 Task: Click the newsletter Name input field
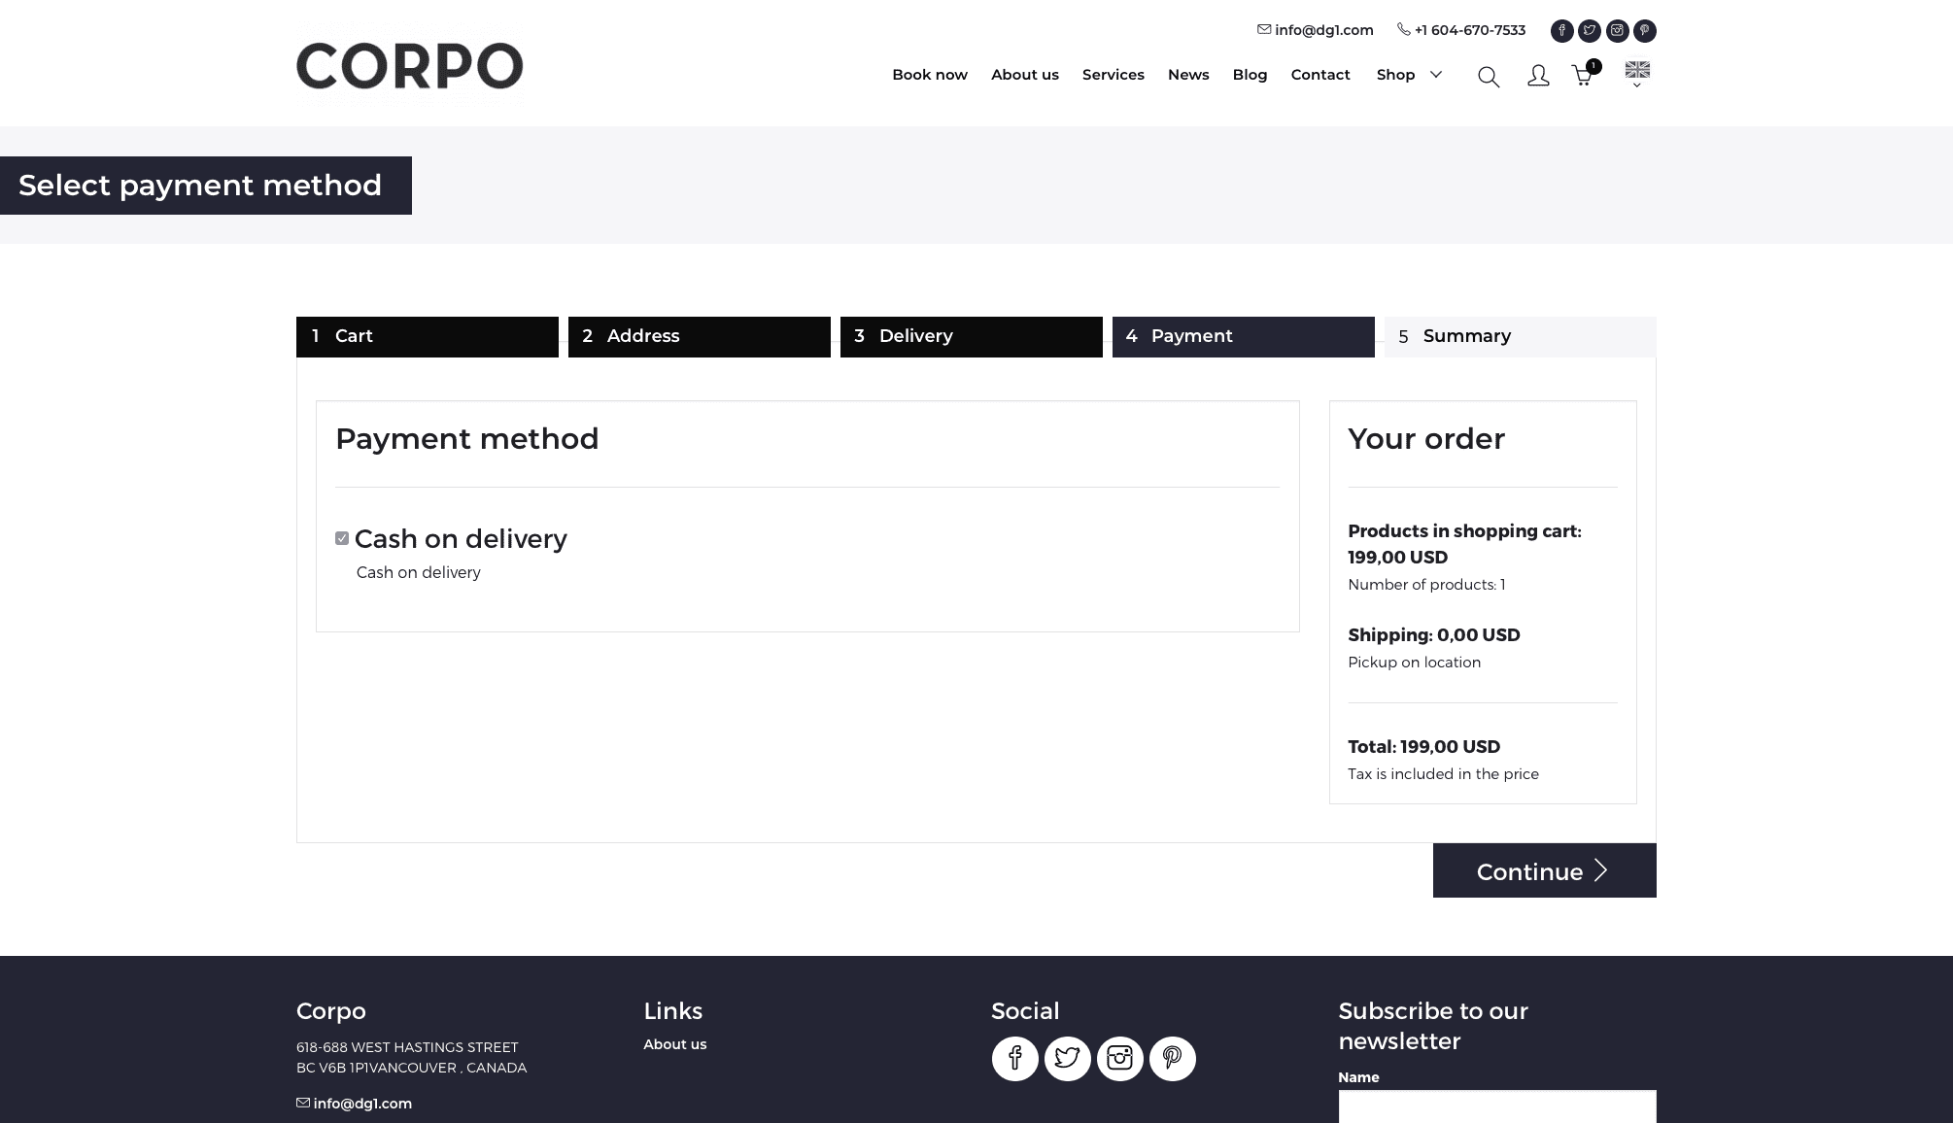click(1497, 1106)
